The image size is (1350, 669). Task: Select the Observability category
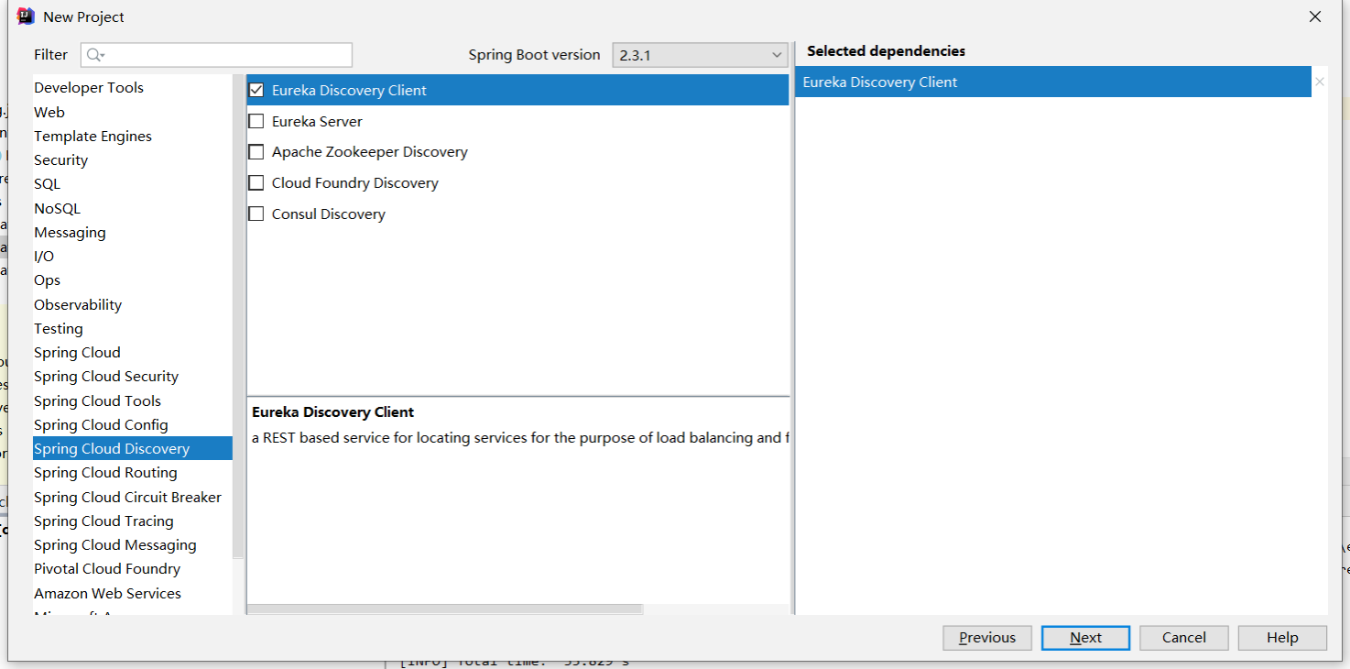click(133, 304)
